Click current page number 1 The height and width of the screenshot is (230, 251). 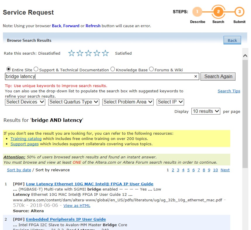click(168, 170)
